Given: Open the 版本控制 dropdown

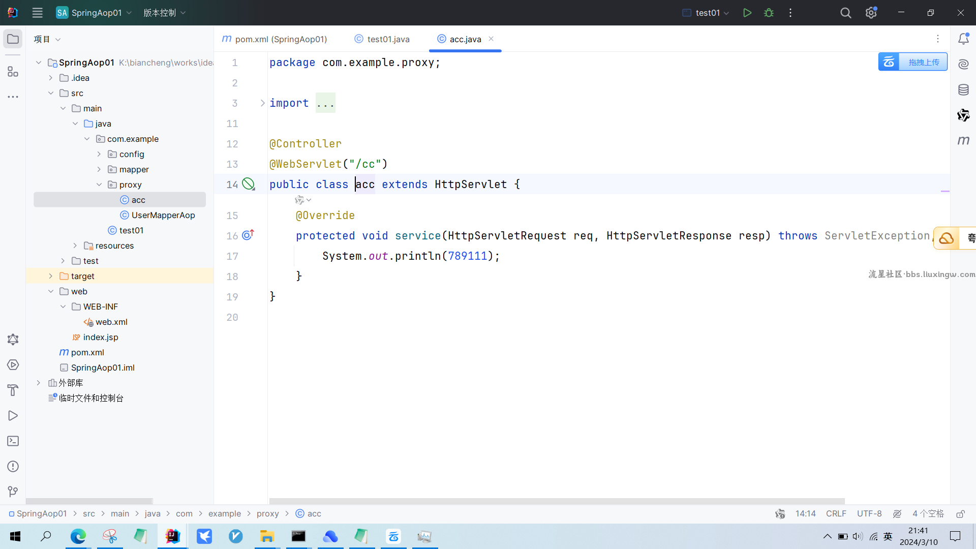Looking at the screenshot, I should point(165,13).
